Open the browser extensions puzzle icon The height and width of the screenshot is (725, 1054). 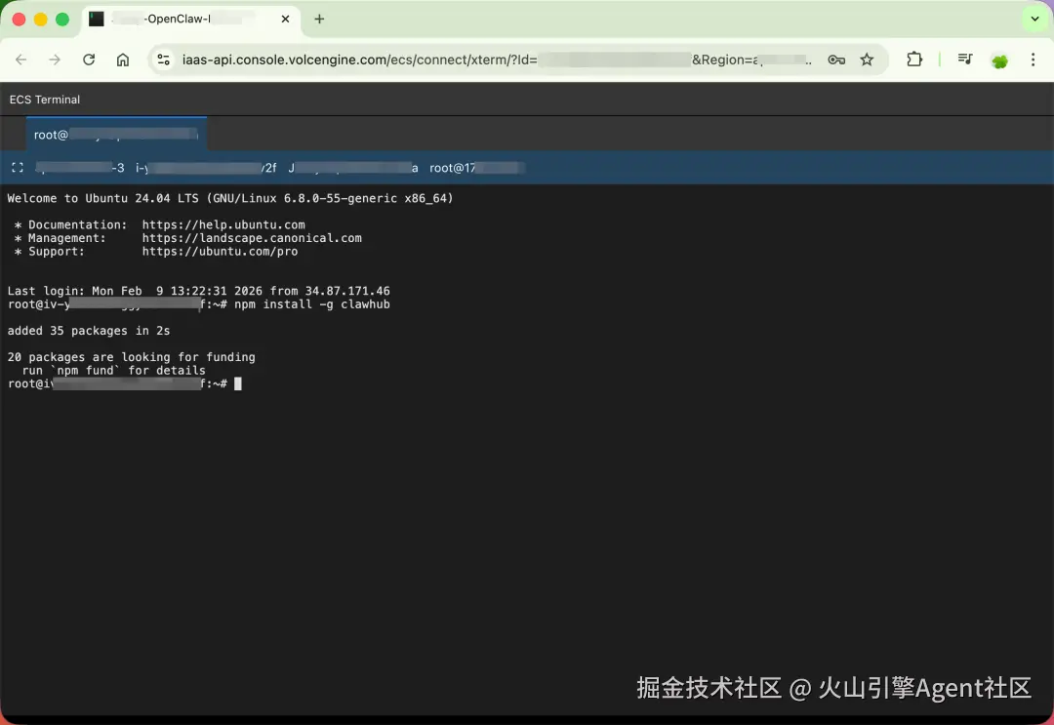coord(914,60)
